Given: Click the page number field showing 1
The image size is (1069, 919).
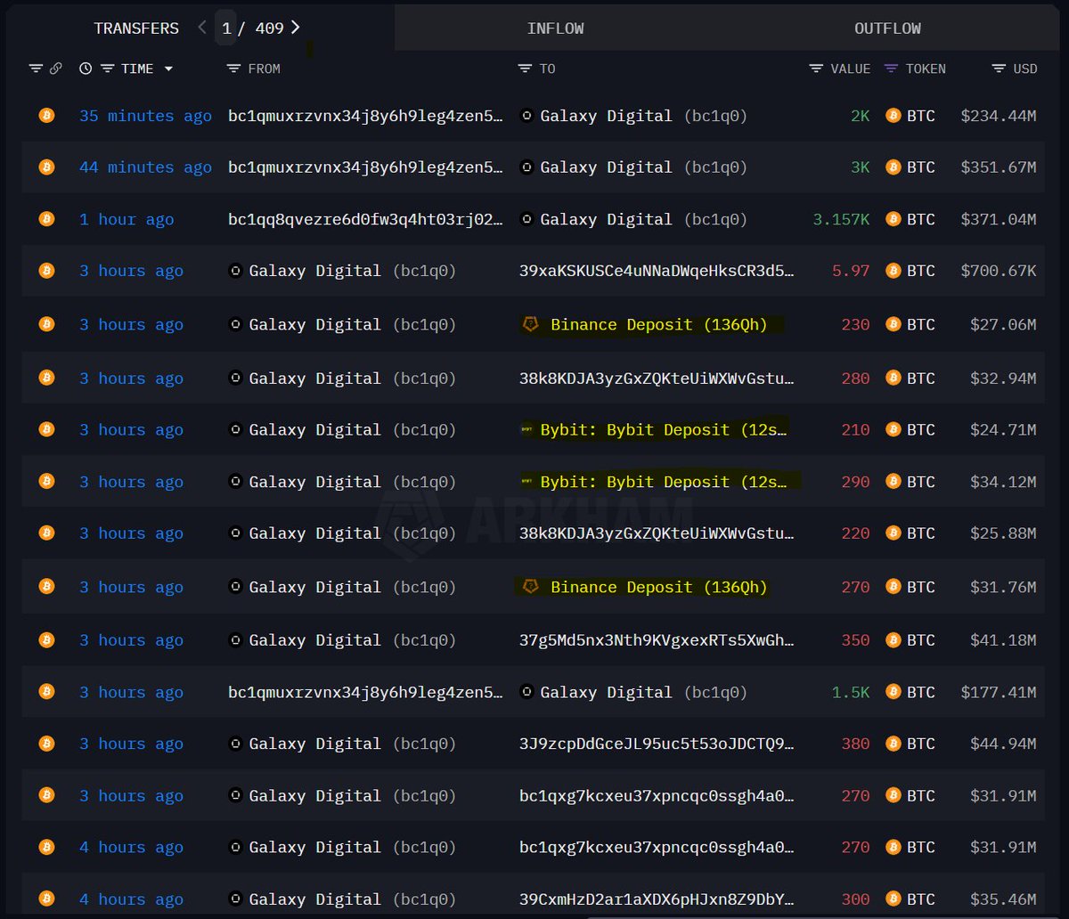Looking at the screenshot, I should click(227, 28).
